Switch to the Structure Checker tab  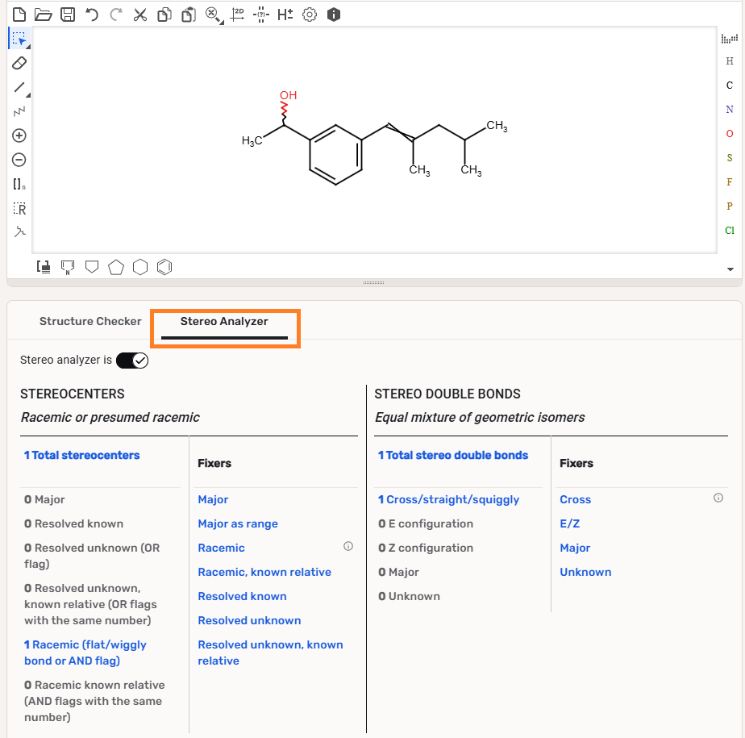pyautogui.click(x=90, y=321)
